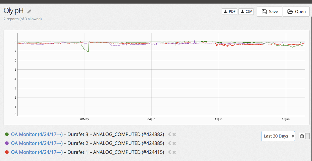Remove Durafet 1 series with X
The image size is (312, 161).
174,152
